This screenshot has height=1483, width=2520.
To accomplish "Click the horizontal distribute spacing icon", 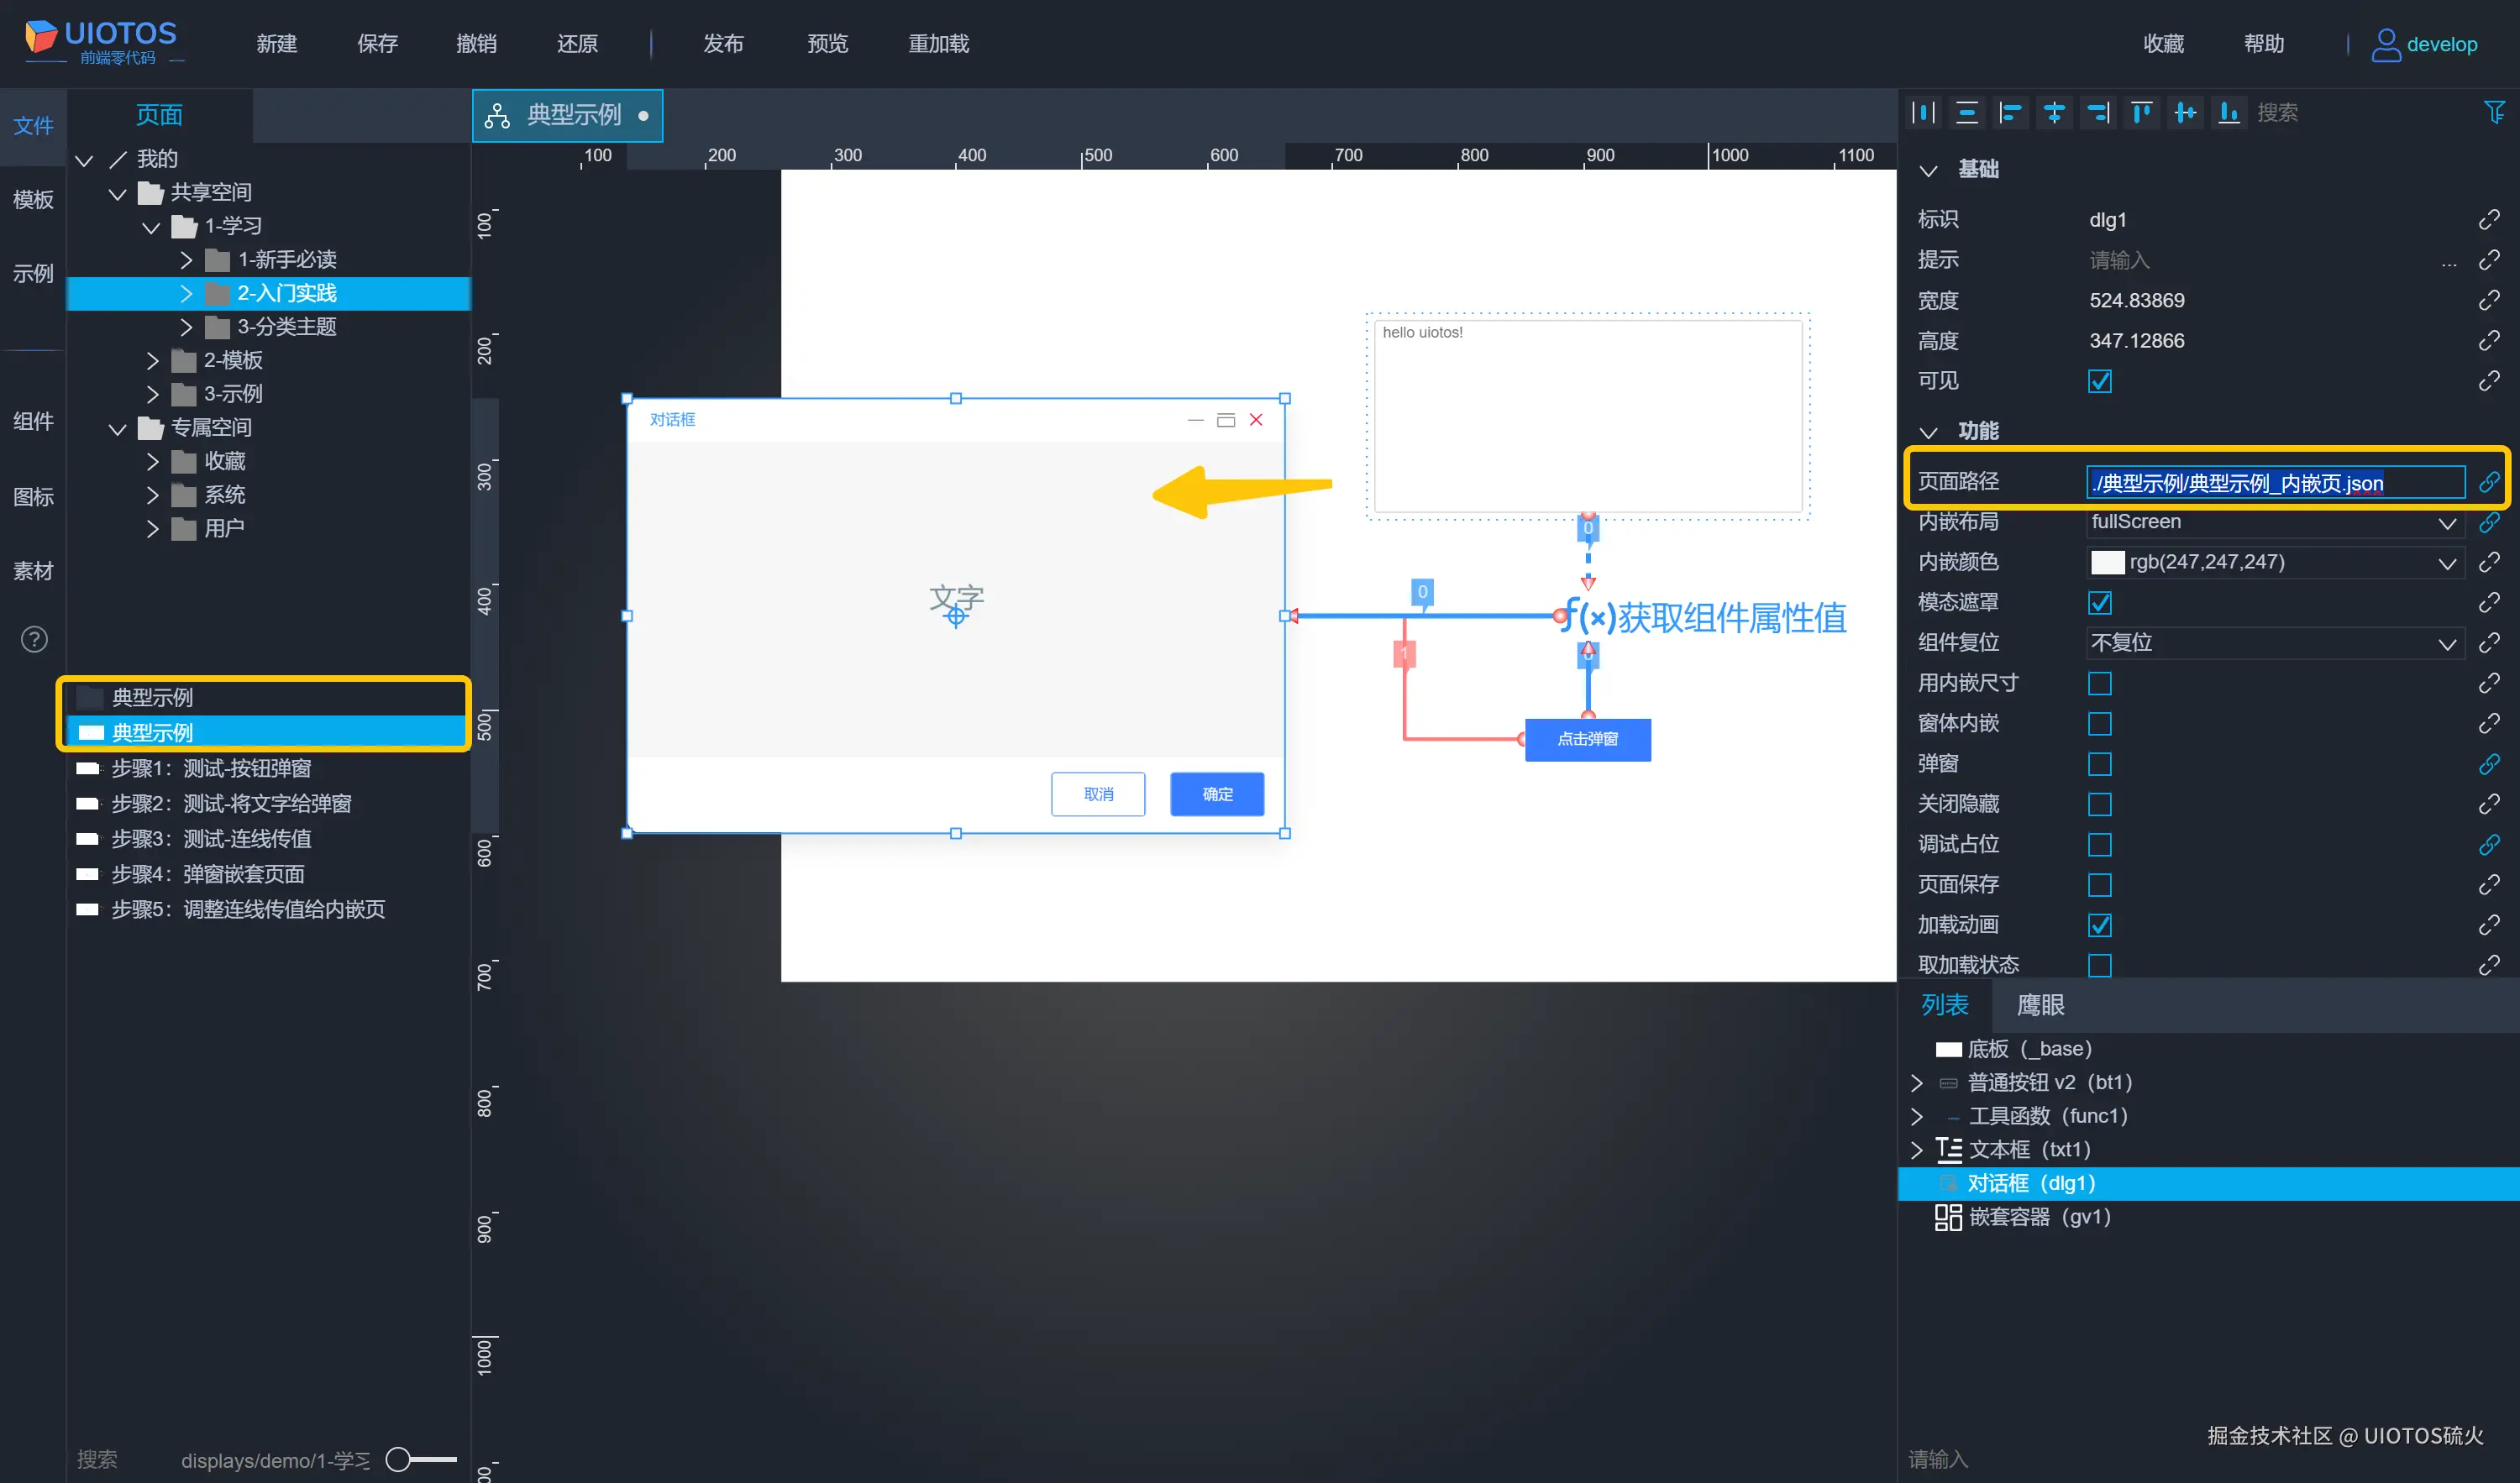I will click(1923, 113).
